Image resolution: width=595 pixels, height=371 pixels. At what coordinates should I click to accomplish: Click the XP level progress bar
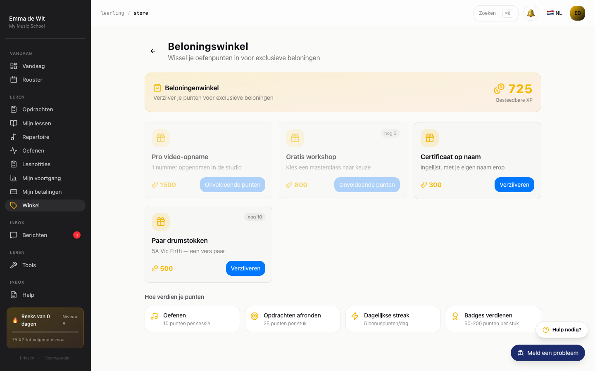tap(45, 332)
